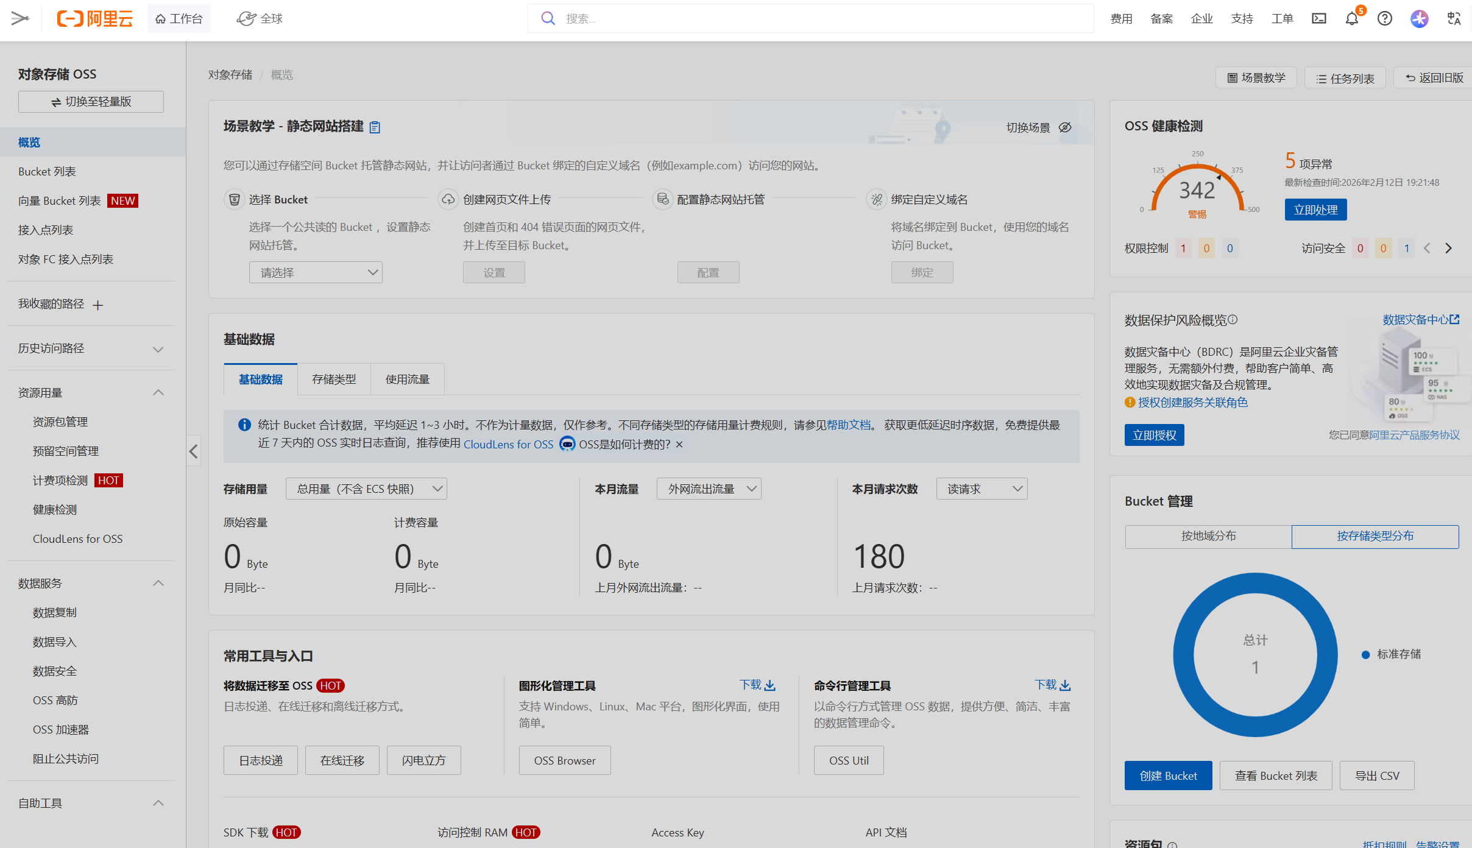Viewport: 1472px width, 848px height.
Task: Switch distribution view to 按地域分布
Action: (x=1208, y=536)
